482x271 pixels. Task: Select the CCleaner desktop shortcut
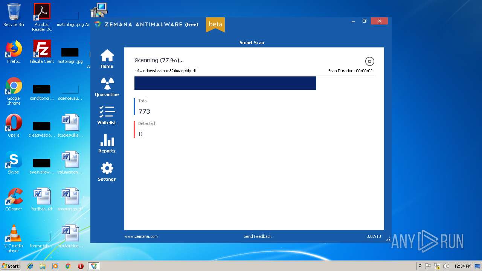click(x=14, y=199)
